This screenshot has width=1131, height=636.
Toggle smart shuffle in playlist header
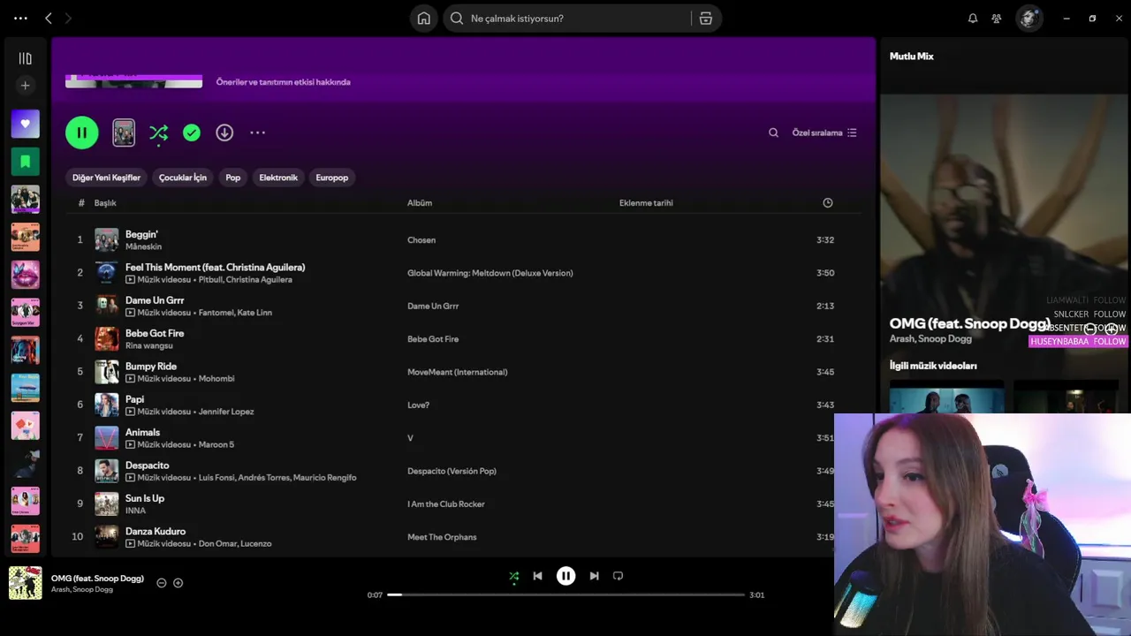(159, 132)
